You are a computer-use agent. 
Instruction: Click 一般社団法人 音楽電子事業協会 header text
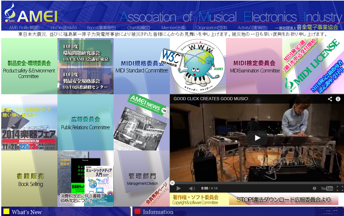click(x=307, y=27)
